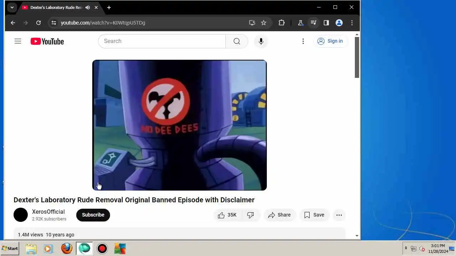456x256 pixels.
Task: Save the video to a playlist
Action: click(314, 215)
